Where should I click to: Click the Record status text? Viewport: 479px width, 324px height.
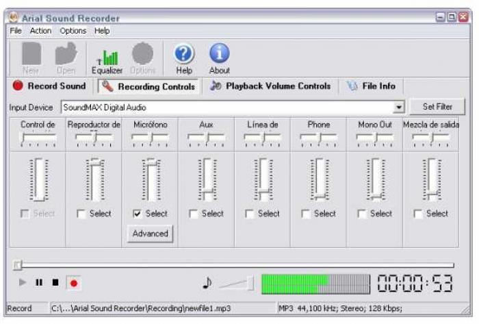(19, 308)
